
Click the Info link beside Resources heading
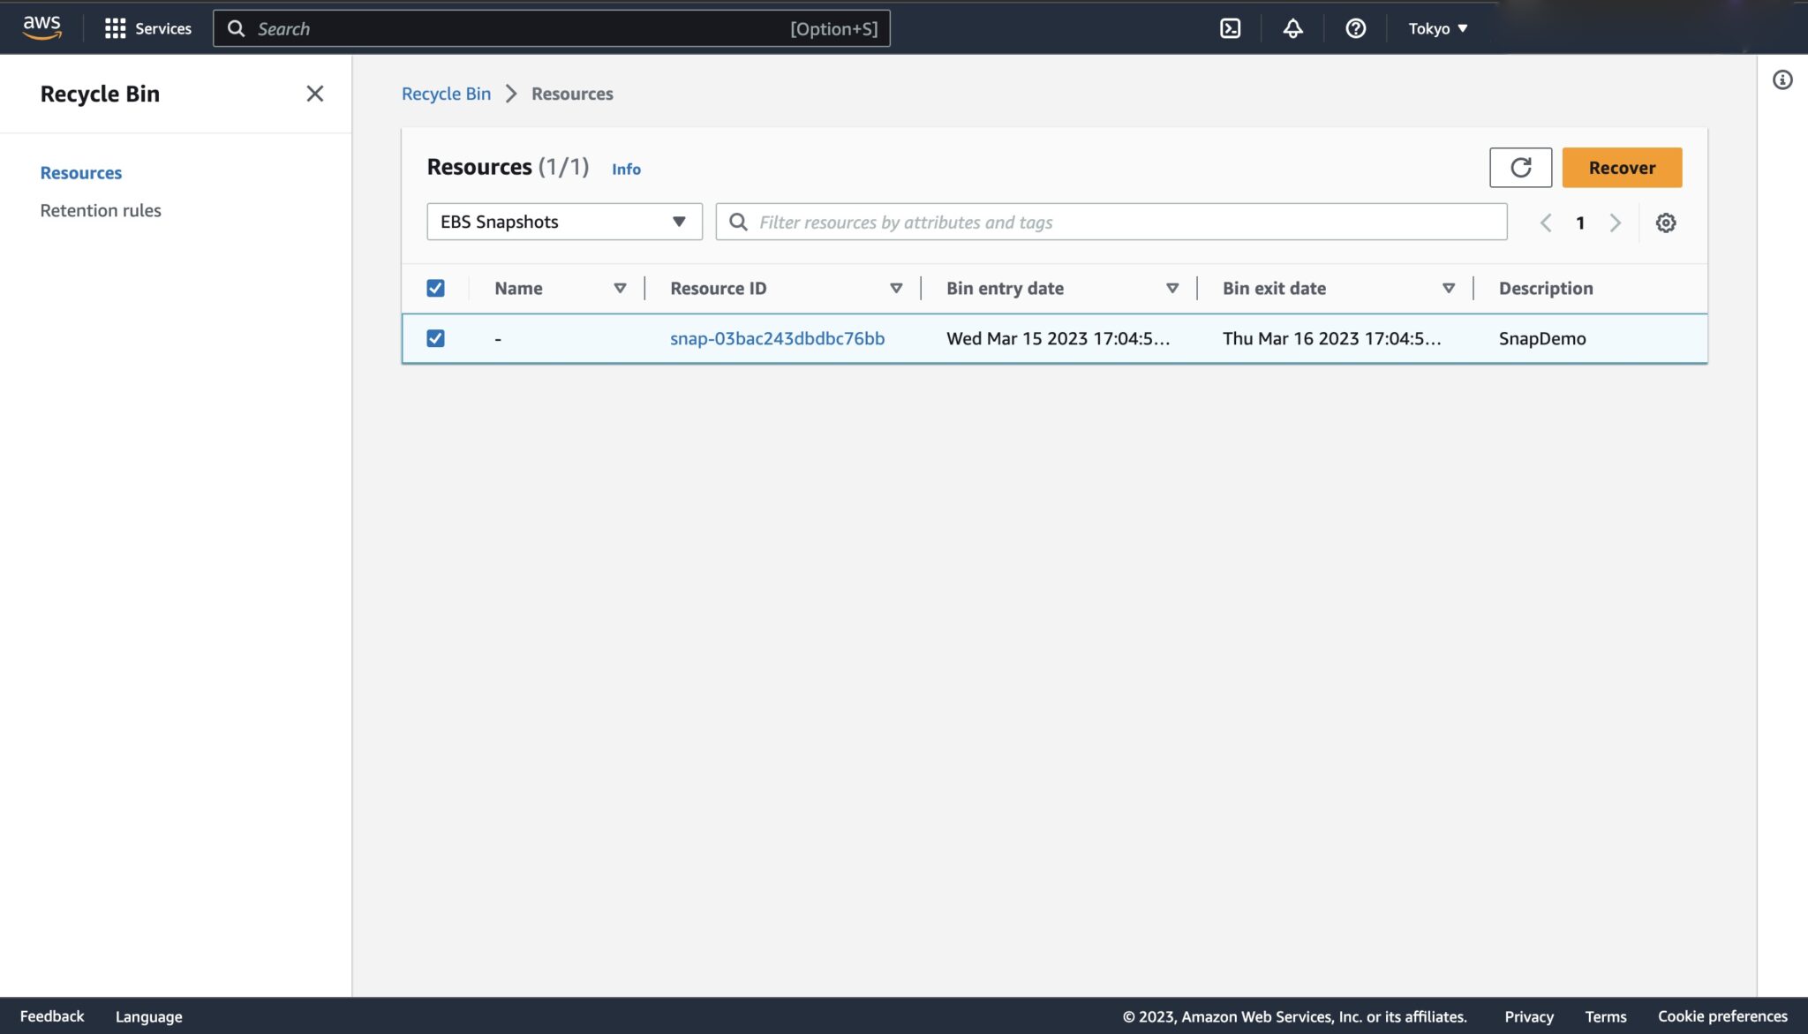click(626, 169)
